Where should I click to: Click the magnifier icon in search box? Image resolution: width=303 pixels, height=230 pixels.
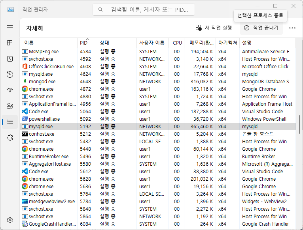(x=100, y=9)
